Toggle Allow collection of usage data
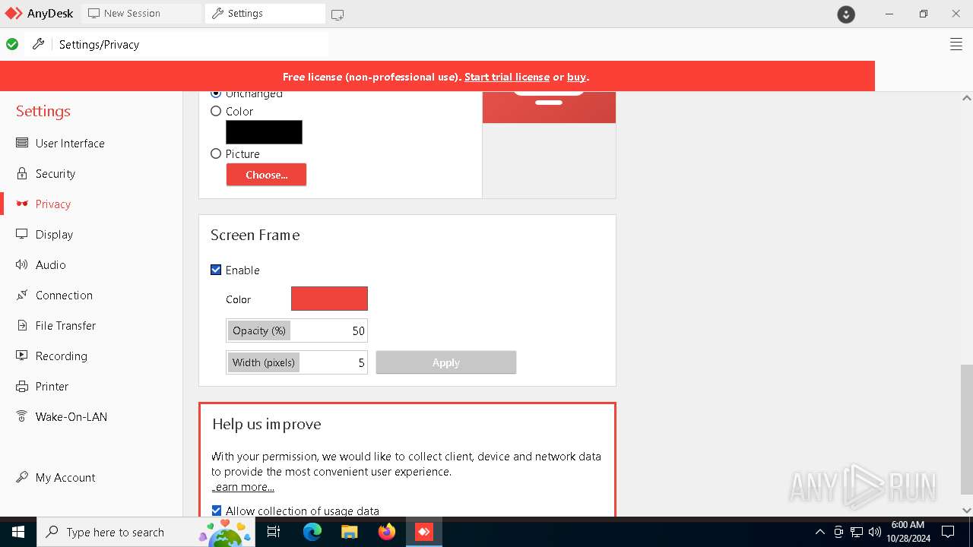Image resolution: width=973 pixels, height=547 pixels. [x=217, y=511]
